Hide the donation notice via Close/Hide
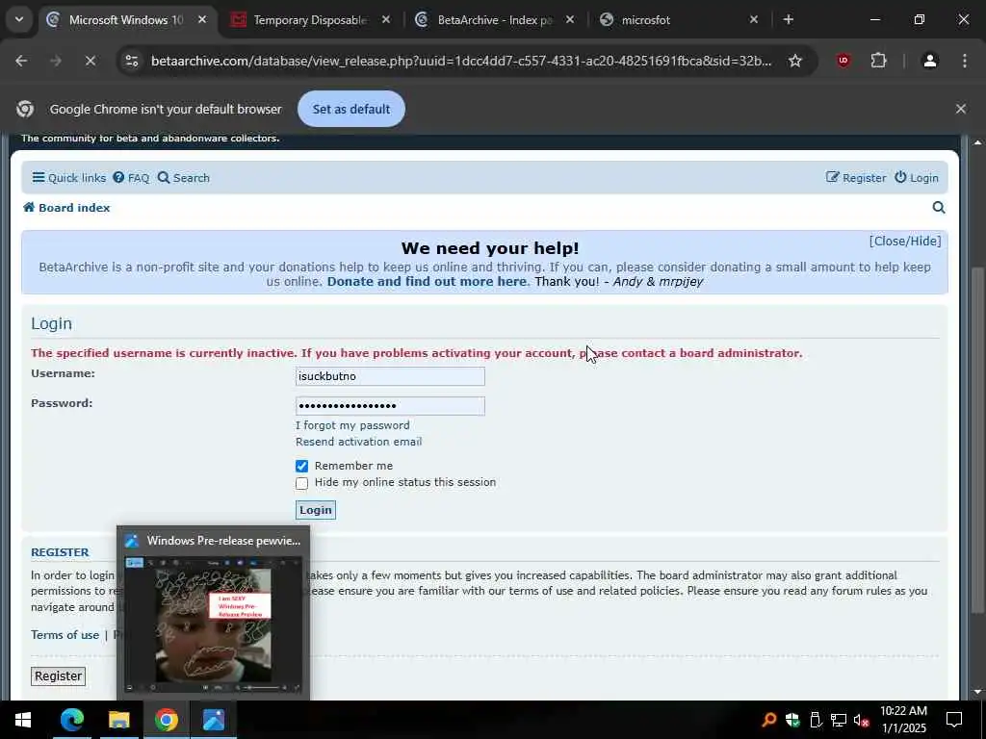Viewport: 986px width, 739px height. point(905,242)
